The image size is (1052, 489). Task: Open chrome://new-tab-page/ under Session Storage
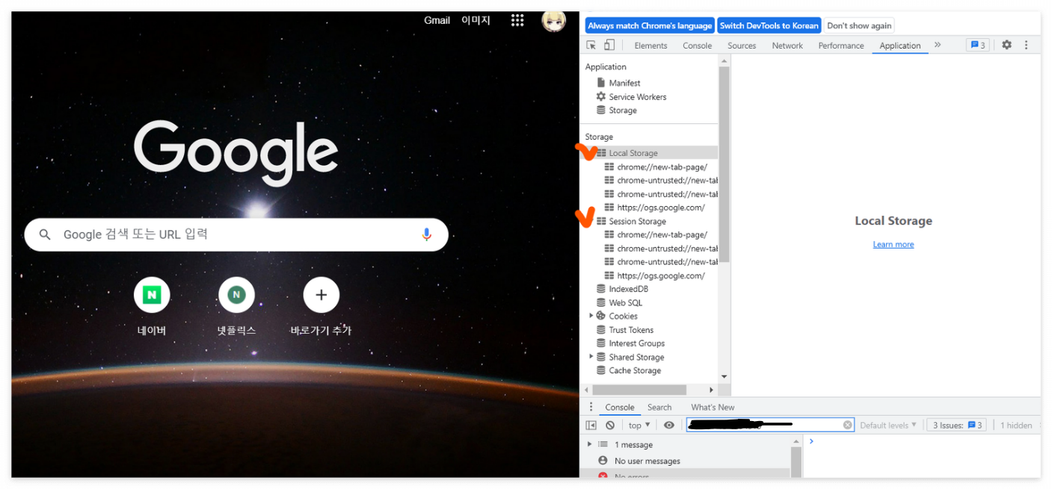coord(661,234)
